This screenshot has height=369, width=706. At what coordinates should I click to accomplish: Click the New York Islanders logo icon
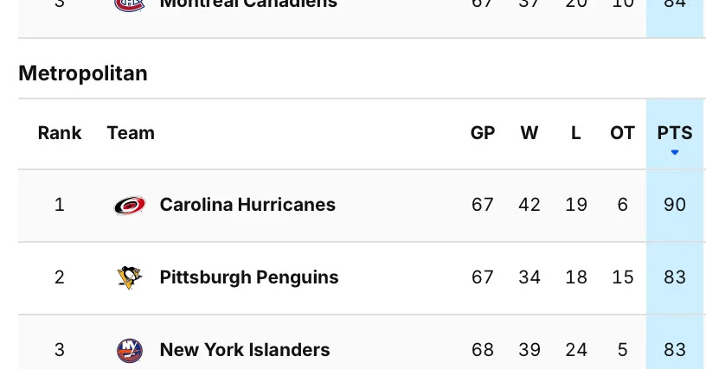pyautogui.click(x=129, y=350)
